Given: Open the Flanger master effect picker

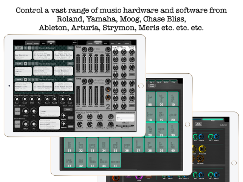Looking at the screenshot, I should pos(50,111).
